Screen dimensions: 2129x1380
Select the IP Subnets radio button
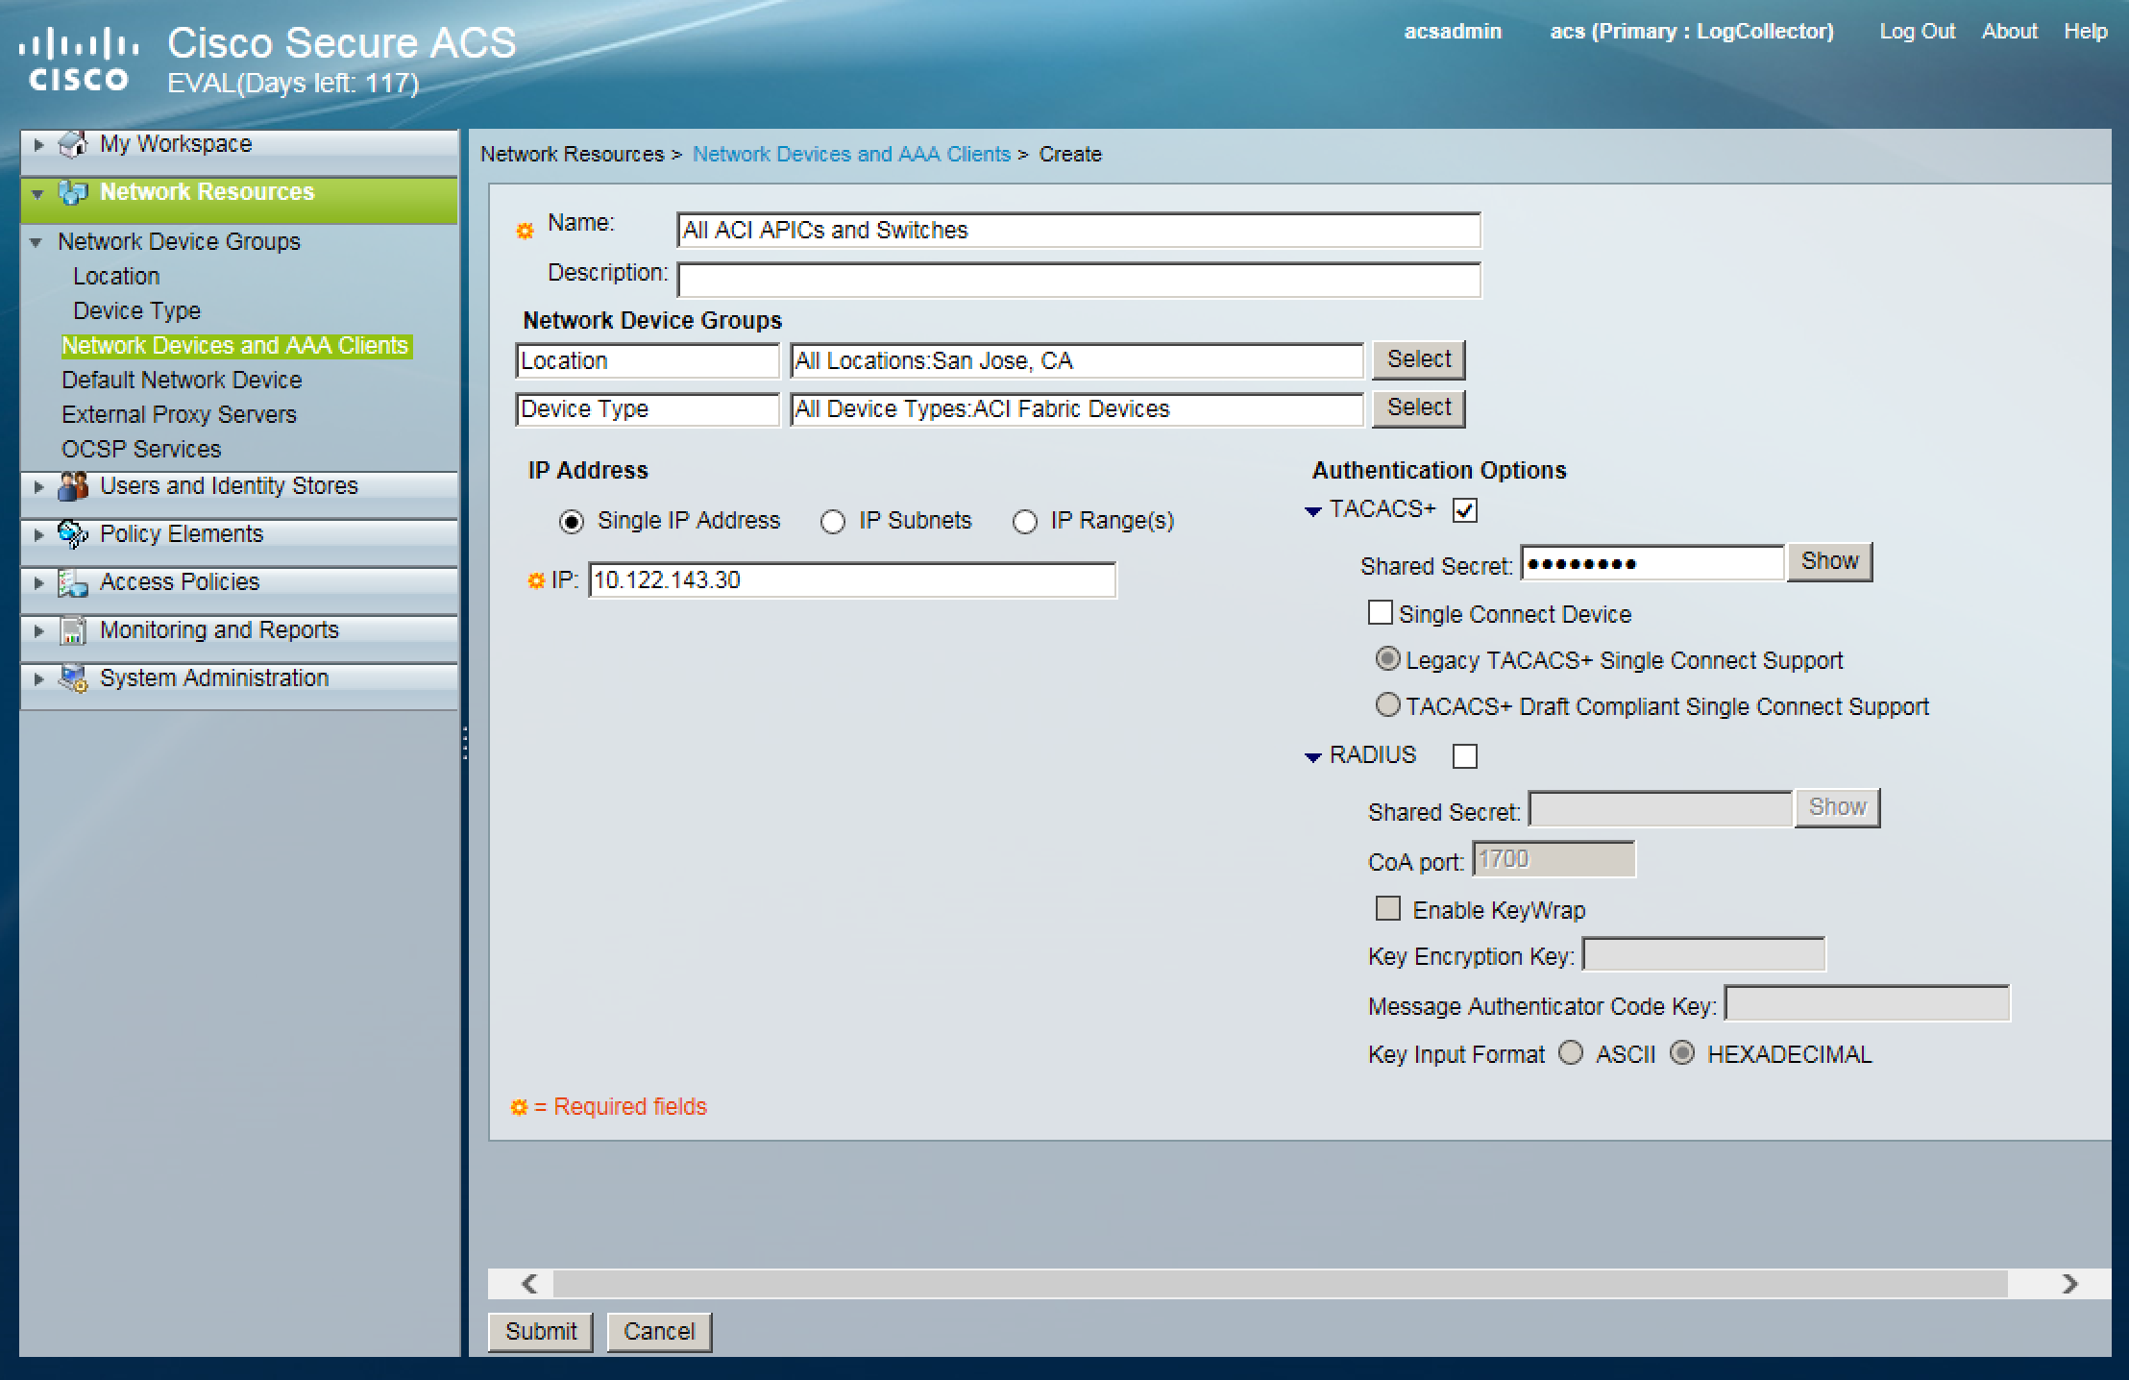point(832,522)
